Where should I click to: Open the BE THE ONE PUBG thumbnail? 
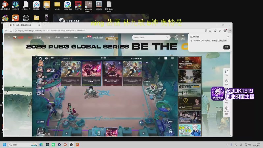(x=190, y=90)
